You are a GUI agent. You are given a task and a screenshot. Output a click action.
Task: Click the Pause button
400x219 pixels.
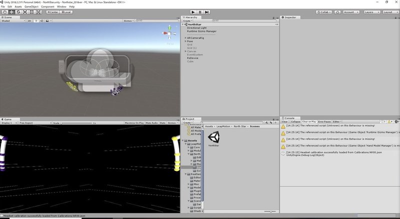coord(200,12)
